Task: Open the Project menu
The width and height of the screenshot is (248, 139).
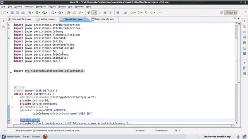Action: coord(62,7)
